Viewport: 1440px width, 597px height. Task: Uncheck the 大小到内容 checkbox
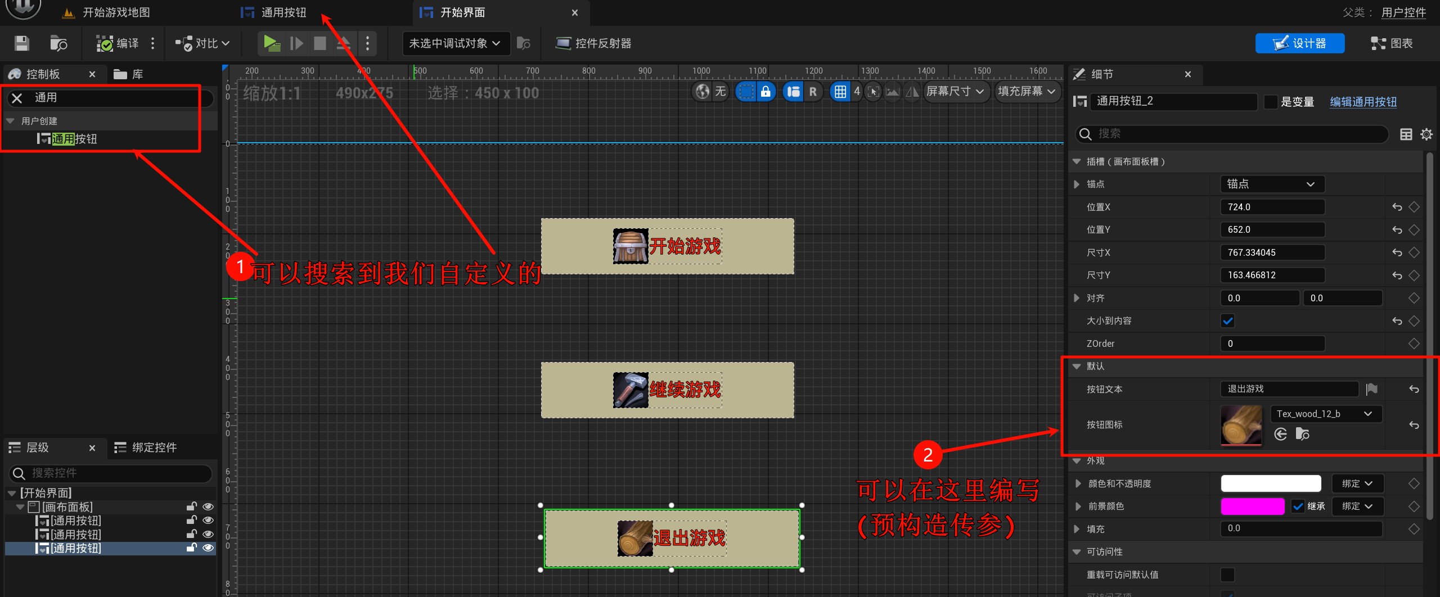(x=1228, y=321)
